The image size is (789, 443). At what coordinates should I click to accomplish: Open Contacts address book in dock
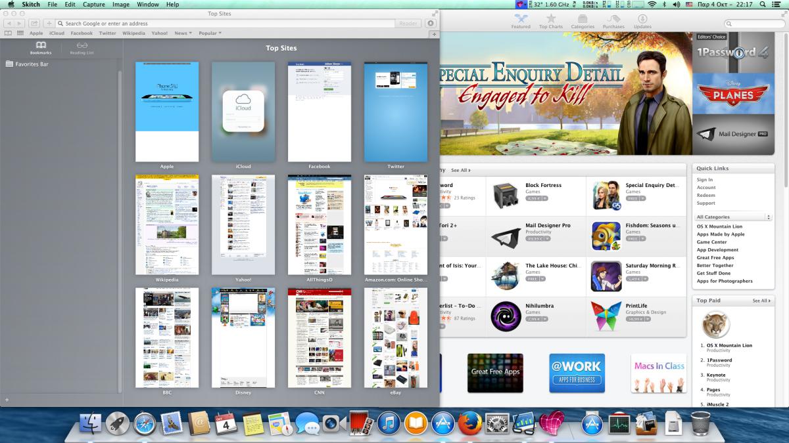(199, 423)
